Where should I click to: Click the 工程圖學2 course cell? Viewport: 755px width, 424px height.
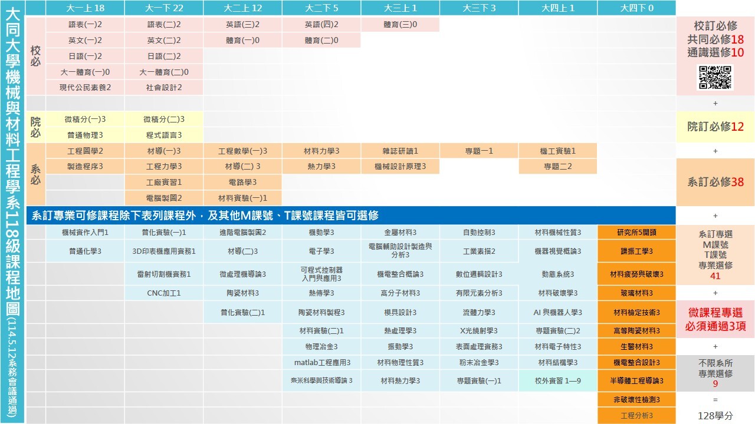[x=85, y=151]
